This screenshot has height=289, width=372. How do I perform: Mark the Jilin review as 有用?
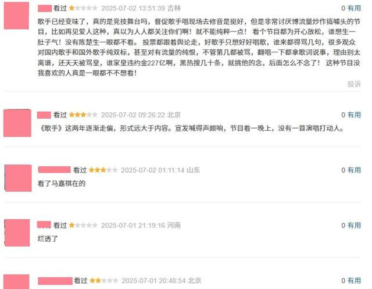[x=354, y=8]
